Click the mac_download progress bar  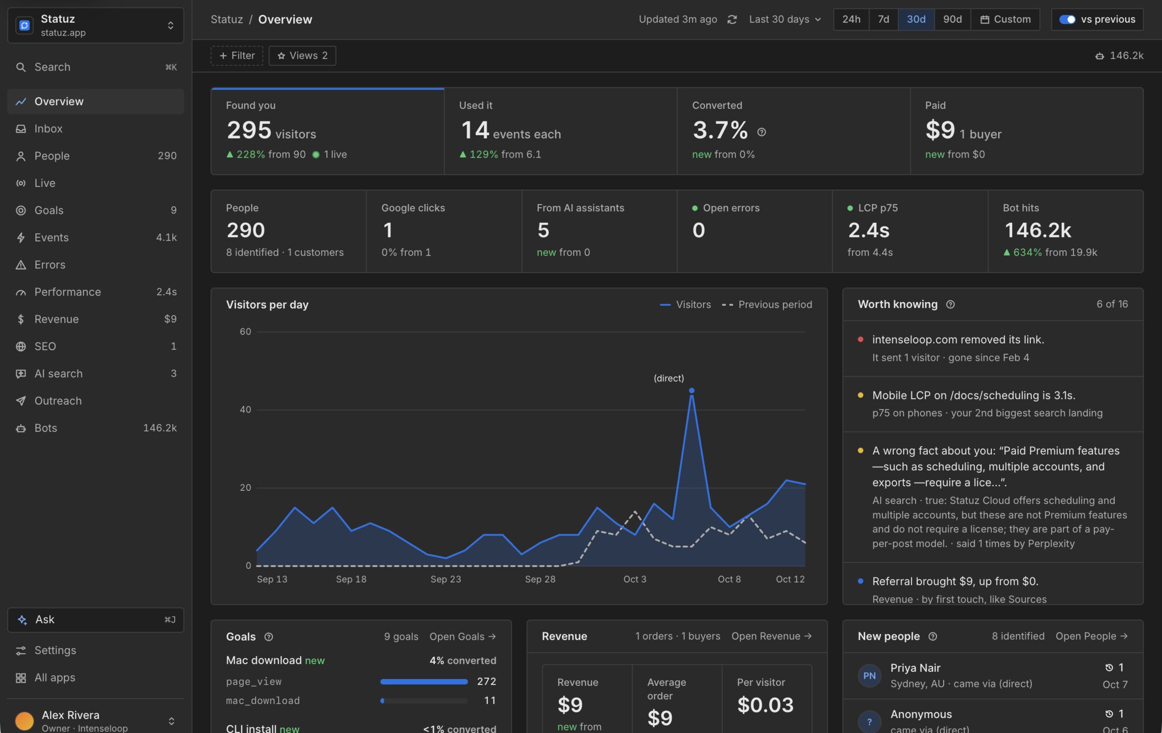424,701
